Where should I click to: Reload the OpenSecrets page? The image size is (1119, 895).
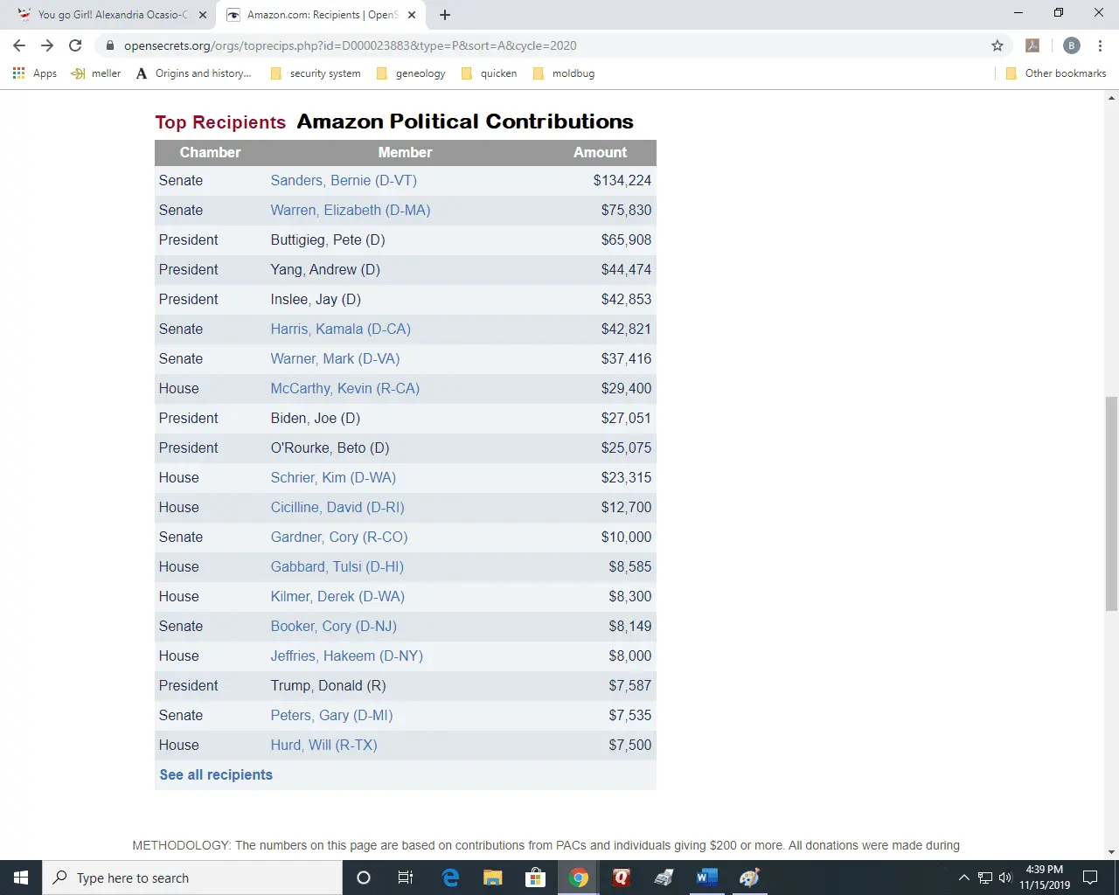click(74, 45)
